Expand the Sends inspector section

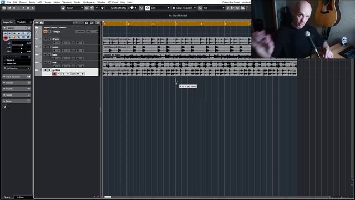pyautogui.click(x=17, y=95)
